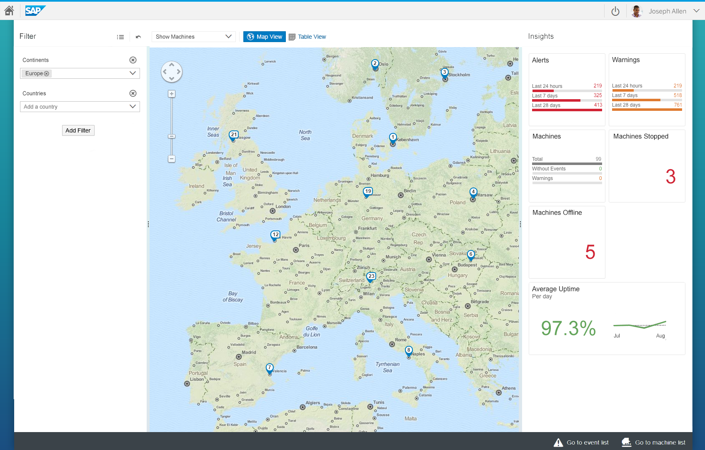705x450 pixels.
Task: Pan the map up
Action: (x=172, y=65)
